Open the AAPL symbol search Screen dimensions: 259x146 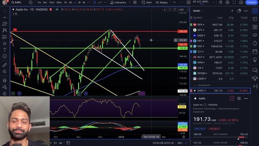click(17, 2)
